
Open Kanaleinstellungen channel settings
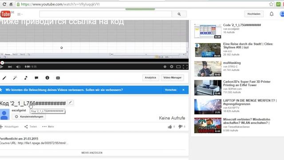[x=29, y=116]
